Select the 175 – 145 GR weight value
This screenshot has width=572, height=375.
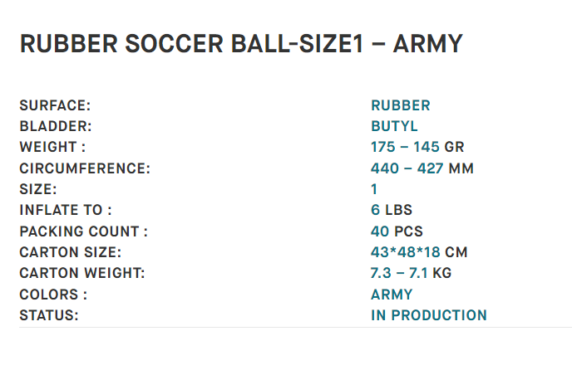(x=417, y=147)
